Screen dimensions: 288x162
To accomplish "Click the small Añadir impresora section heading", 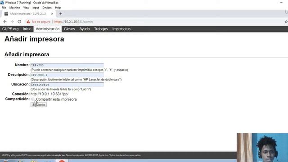I will click(27, 54).
